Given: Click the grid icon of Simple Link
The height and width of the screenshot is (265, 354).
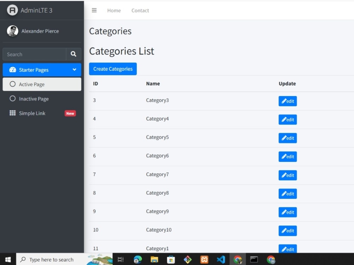Looking at the screenshot, I should [13, 113].
